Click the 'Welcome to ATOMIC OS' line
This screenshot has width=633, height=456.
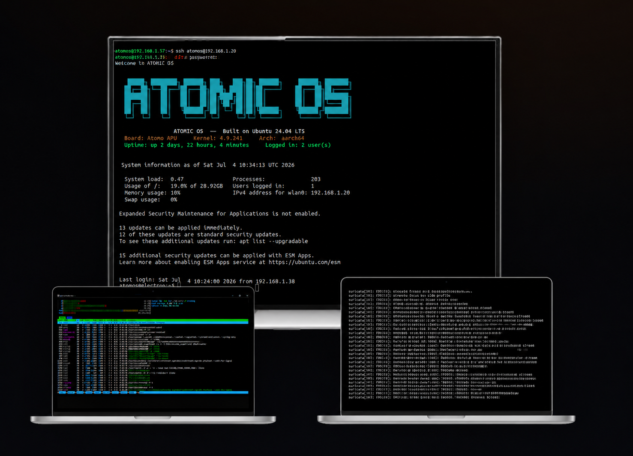tap(144, 63)
